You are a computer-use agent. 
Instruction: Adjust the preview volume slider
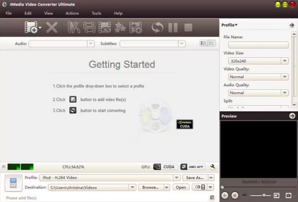(264, 195)
